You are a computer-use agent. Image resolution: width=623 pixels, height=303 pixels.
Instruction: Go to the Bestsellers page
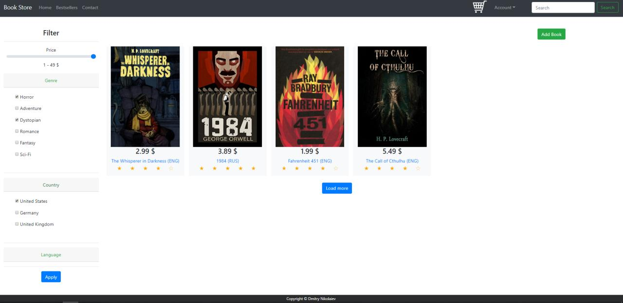[x=66, y=7]
